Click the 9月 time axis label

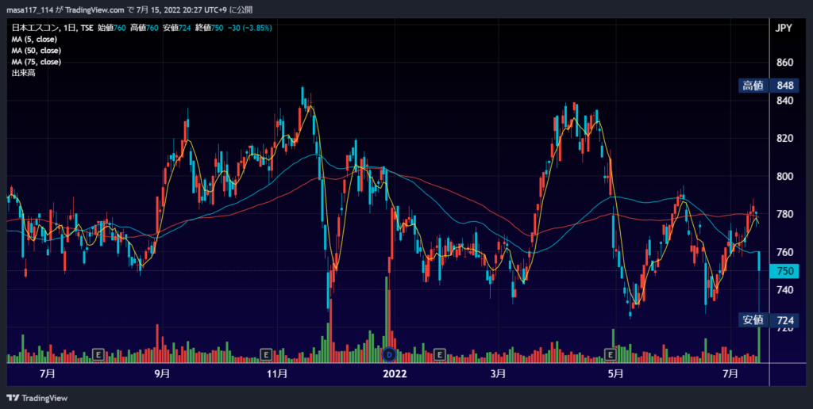tap(162, 374)
